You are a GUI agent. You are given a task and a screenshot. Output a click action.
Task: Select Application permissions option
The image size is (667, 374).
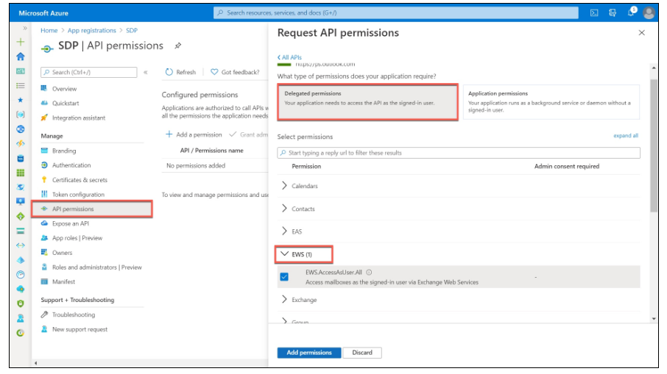pos(551,101)
